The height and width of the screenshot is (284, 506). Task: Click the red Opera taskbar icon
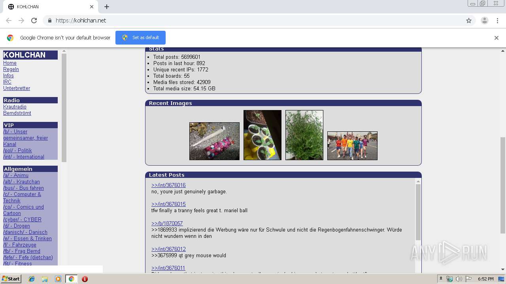[85, 279]
